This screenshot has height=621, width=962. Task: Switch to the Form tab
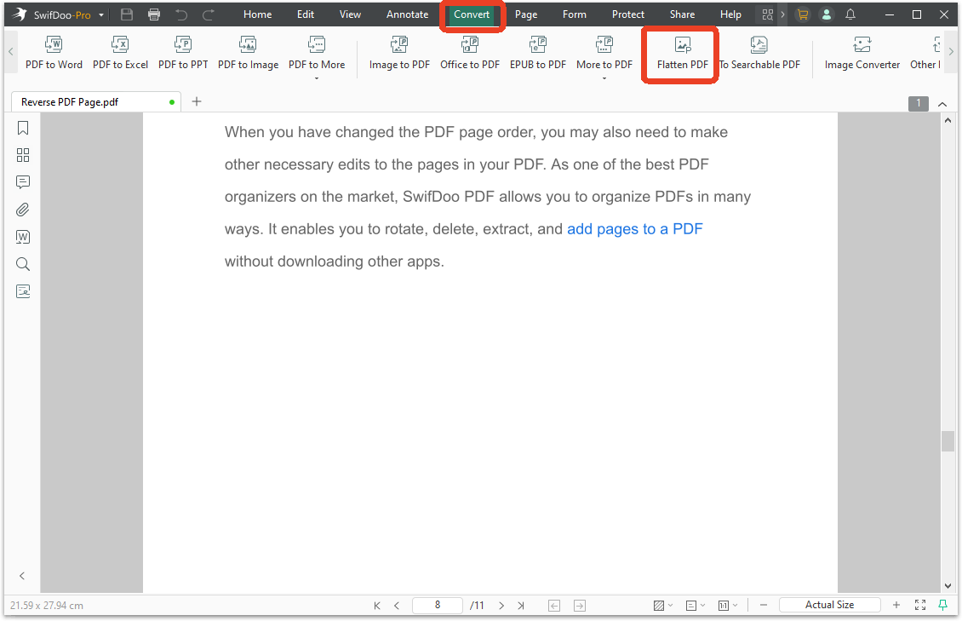(575, 14)
